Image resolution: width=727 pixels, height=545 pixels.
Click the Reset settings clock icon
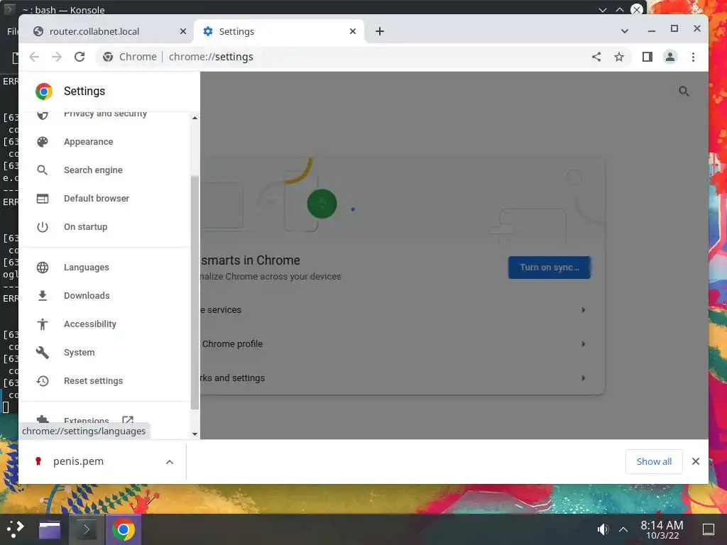click(43, 380)
